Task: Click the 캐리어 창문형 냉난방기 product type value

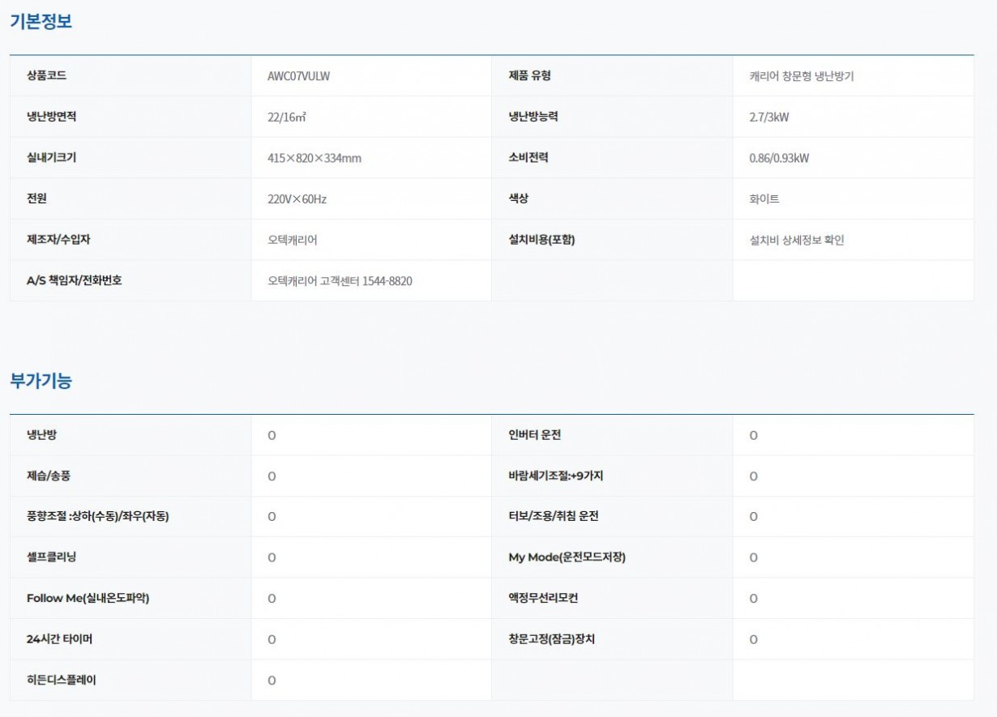Action: point(801,76)
